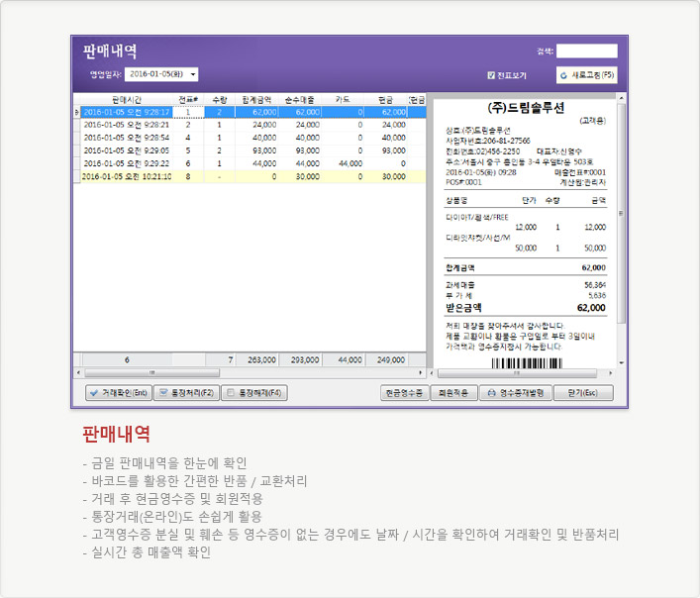Sort by the 순수매출 column header
Viewport: 700px width, 598px height.
pyautogui.click(x=300, y=100)
